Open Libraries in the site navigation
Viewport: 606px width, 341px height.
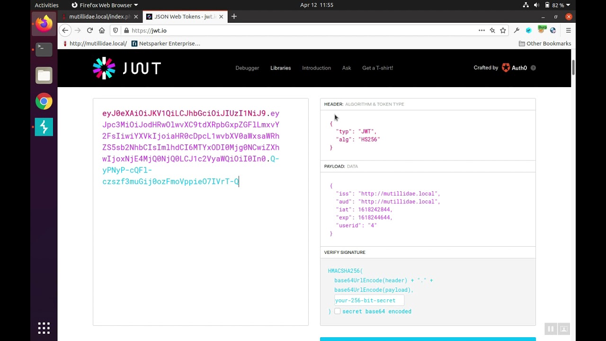(281, 68)
